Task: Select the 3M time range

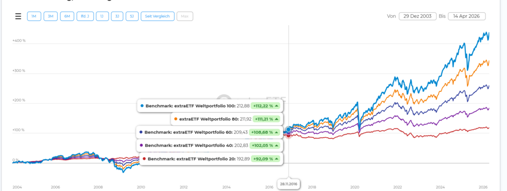Action: point(50,16)
